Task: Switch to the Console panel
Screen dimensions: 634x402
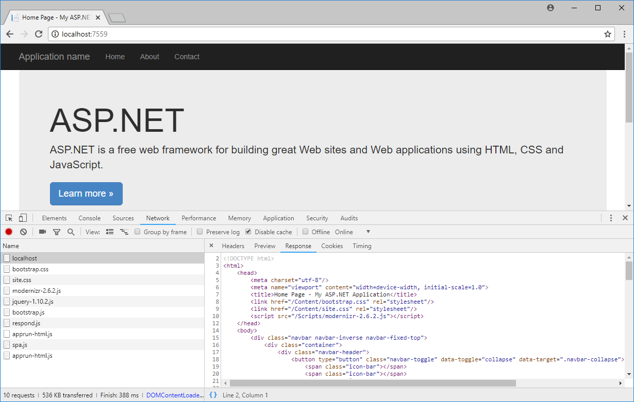Action: tap(89, 218)
